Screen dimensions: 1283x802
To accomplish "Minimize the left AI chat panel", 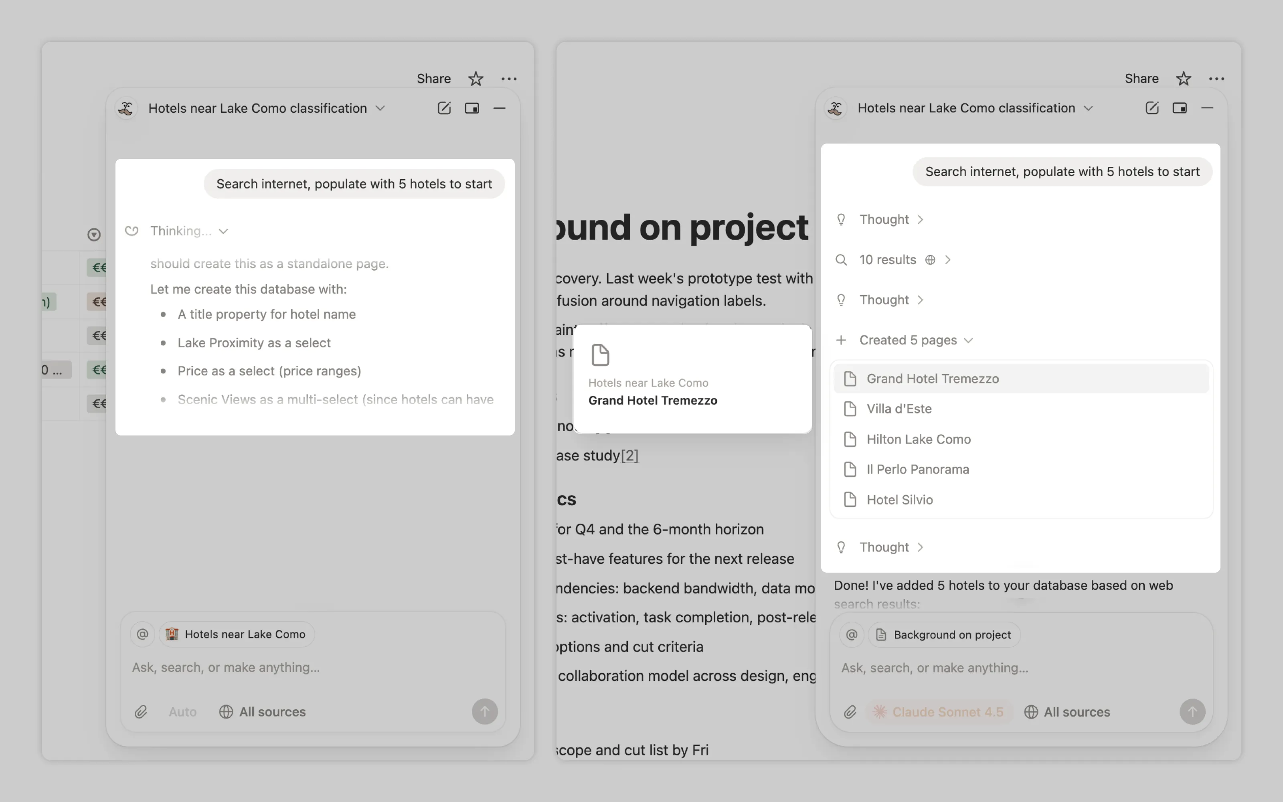I will tap(500, 108).
